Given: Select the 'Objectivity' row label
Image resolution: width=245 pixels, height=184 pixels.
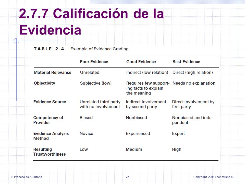Looking at the screenshot, I should pos(44,83).
